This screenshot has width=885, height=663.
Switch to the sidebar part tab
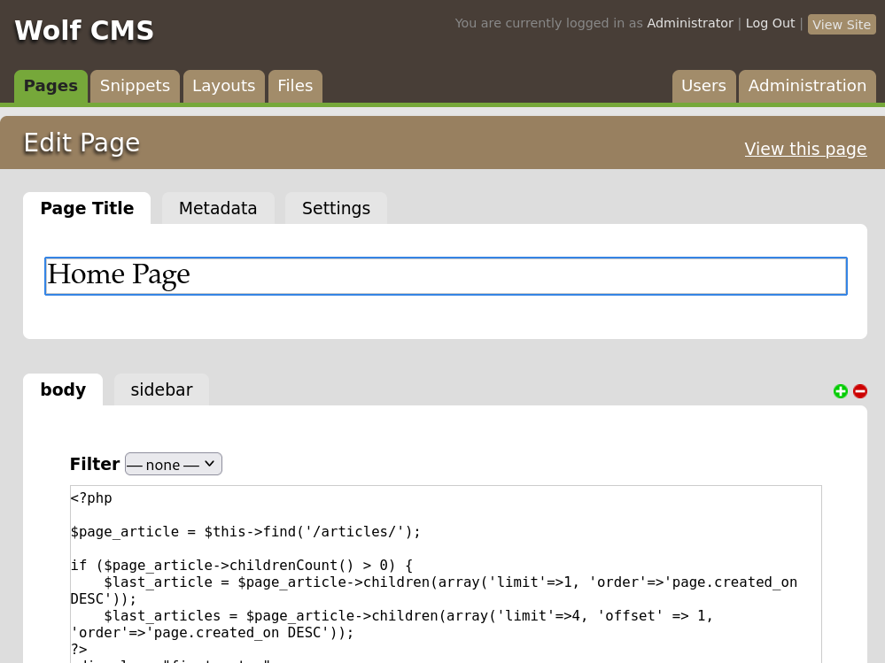pyautogui.click(x=161, y=390)
